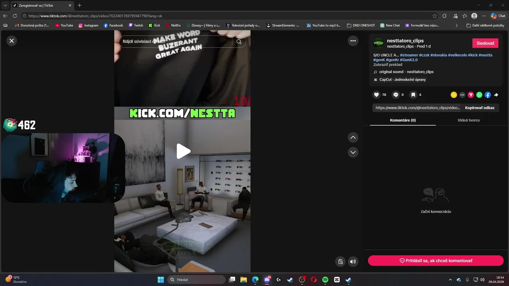
Task: Open the nesttatoro_clips username link
Action: [x=405, y=41]
